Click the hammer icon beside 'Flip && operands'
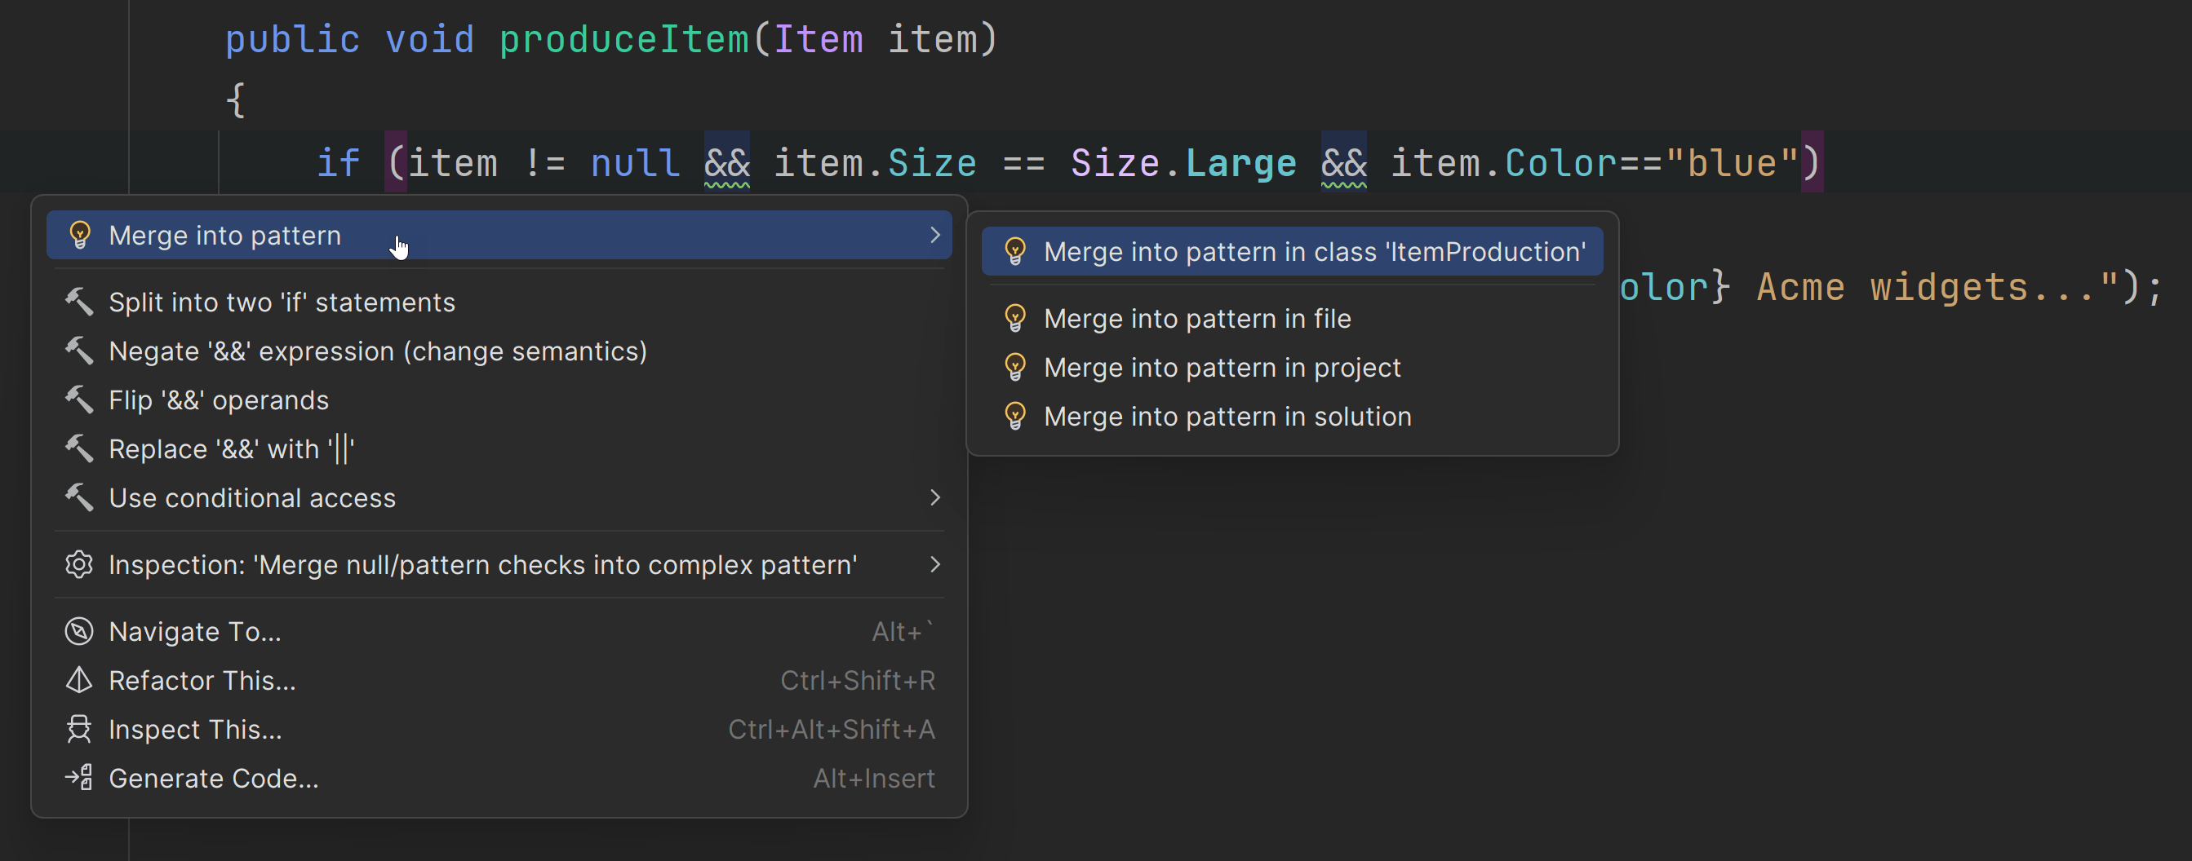Viewport: 2192px width, 861px height. pos(79,400)
